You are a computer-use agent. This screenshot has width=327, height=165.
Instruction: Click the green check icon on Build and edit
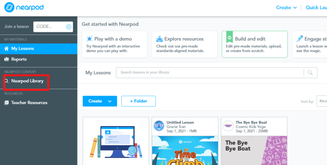click(230, 38)
